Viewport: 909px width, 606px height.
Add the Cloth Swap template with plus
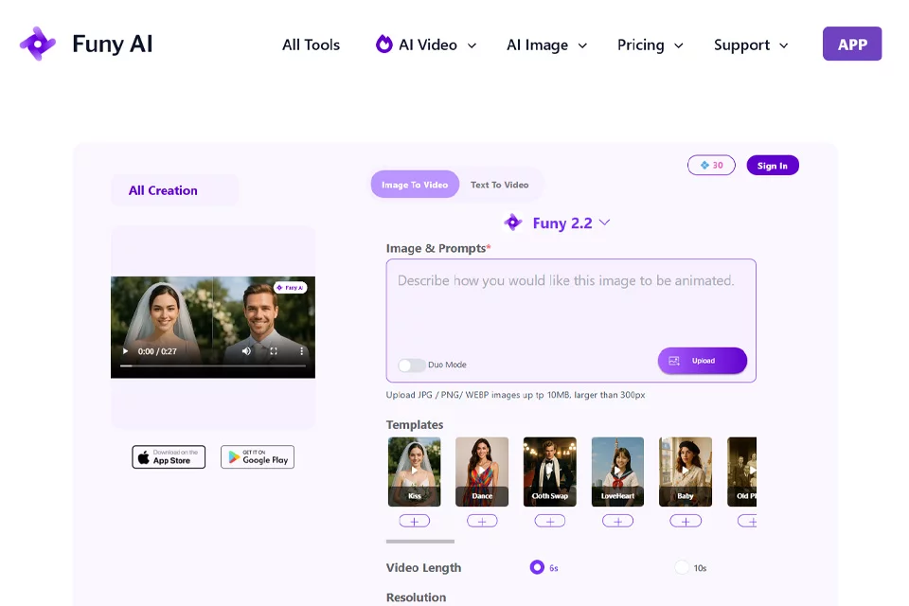click(550, 522)
